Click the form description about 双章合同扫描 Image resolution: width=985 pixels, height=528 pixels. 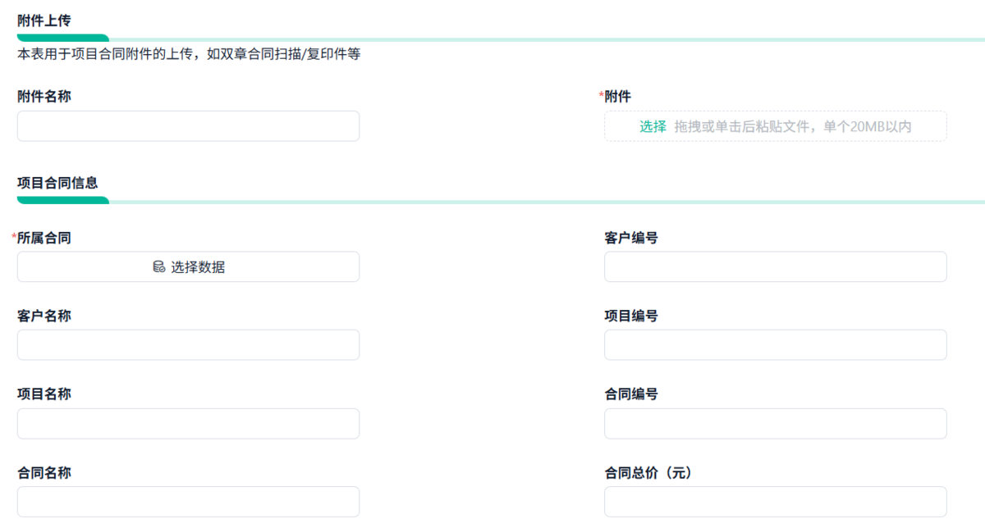pos(189,54)
